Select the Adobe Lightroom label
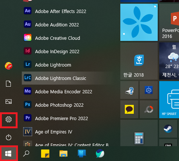 pos(53,65)
